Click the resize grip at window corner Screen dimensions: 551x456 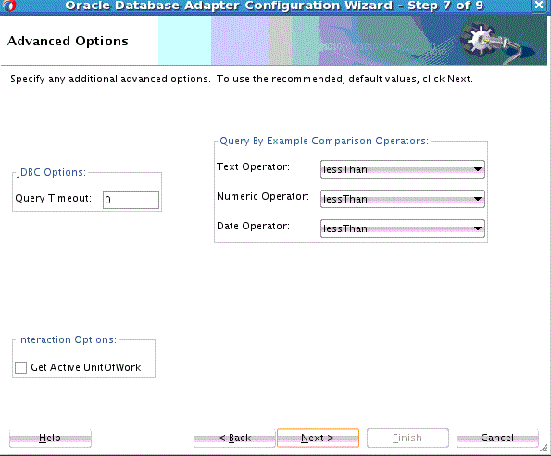544,448
